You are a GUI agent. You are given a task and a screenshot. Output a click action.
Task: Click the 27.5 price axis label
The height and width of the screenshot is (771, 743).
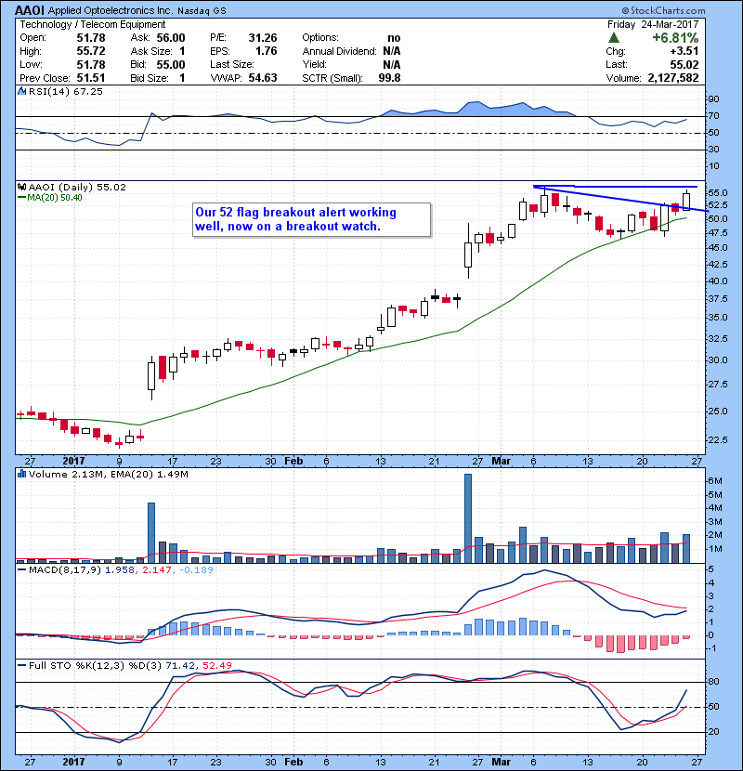tap(717, 385)
